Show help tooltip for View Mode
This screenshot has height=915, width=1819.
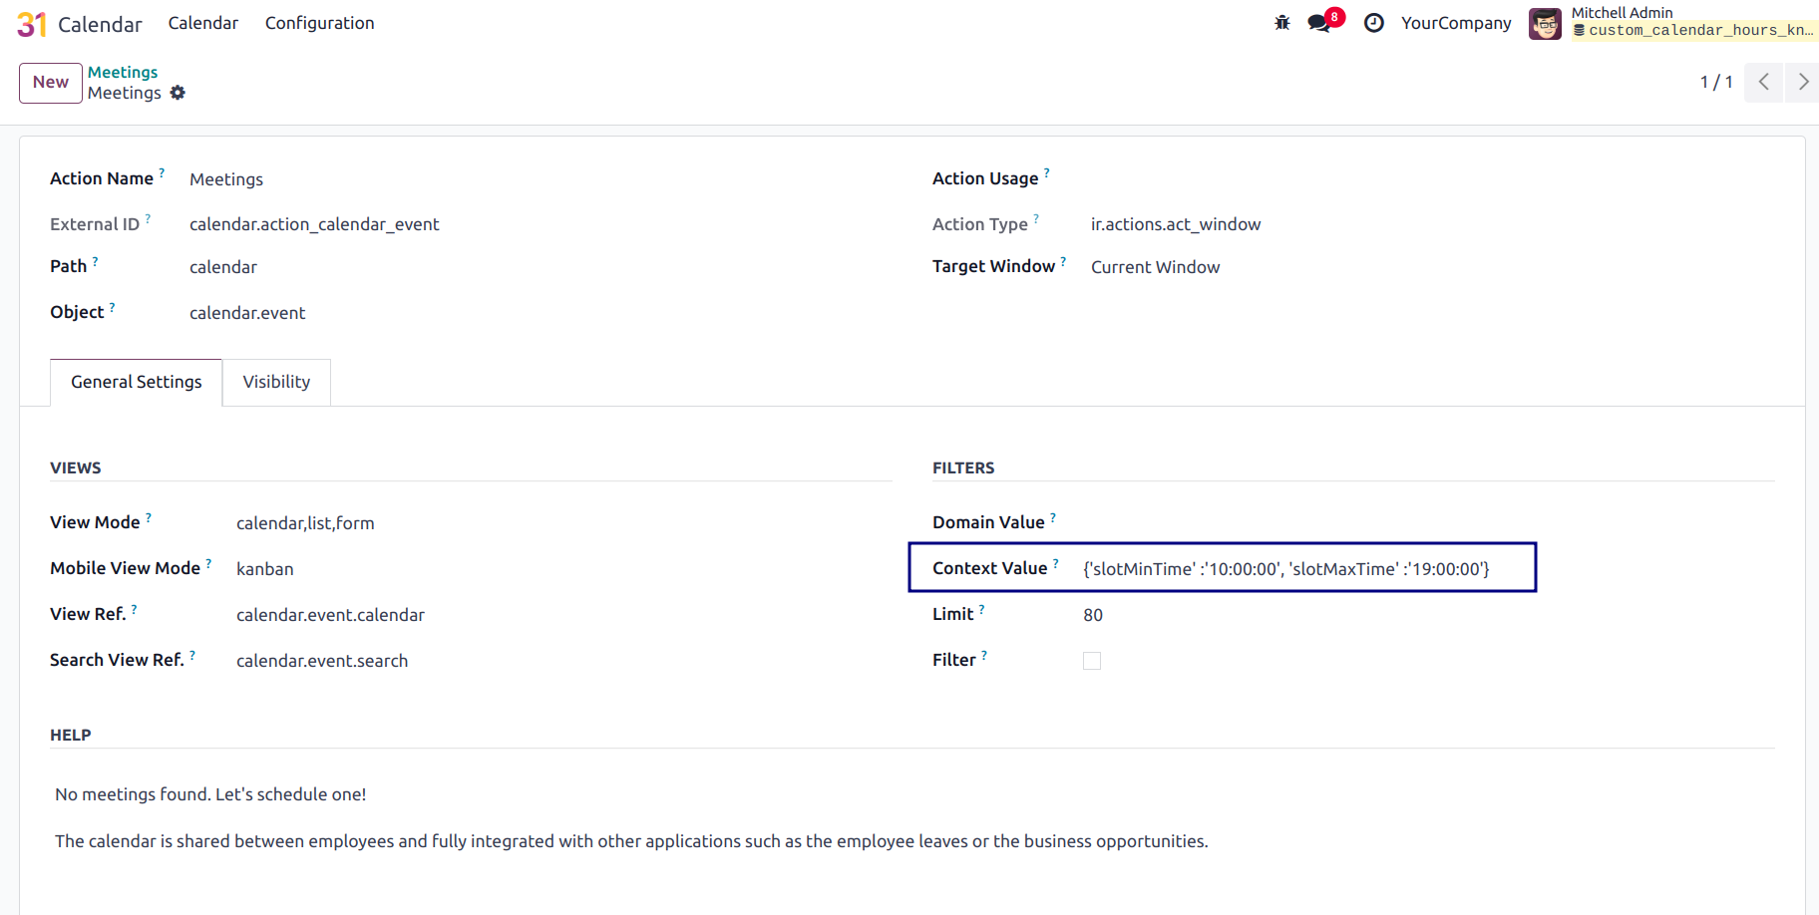click(149, 517)
